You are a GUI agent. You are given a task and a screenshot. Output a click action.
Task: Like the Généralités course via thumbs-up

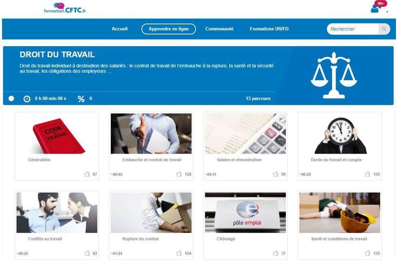pyautogui.click(x=87, y=174)
